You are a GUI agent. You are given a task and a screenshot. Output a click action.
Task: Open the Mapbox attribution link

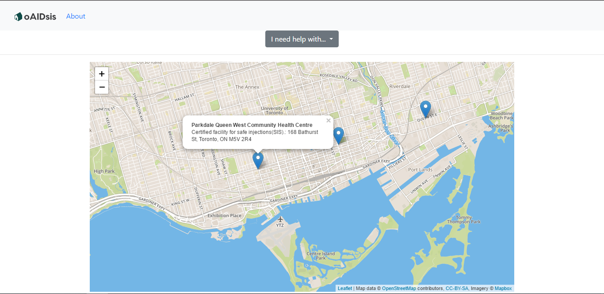click(x=503, y=288)
